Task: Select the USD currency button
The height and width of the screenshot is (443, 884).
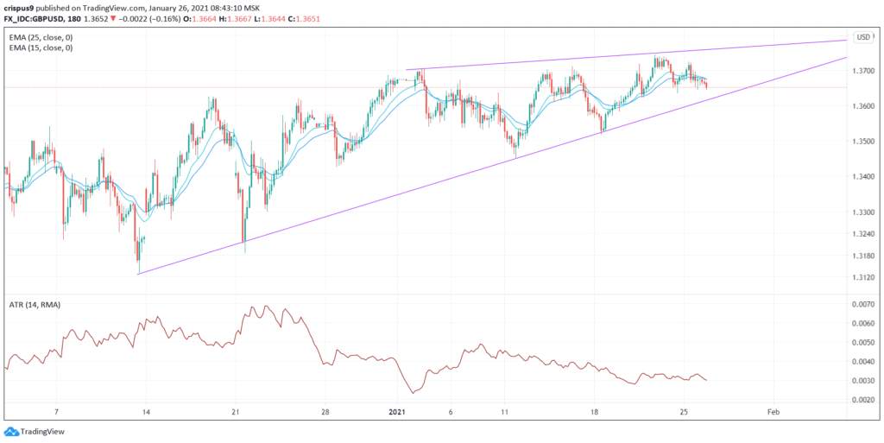Action: coord(863,37)
